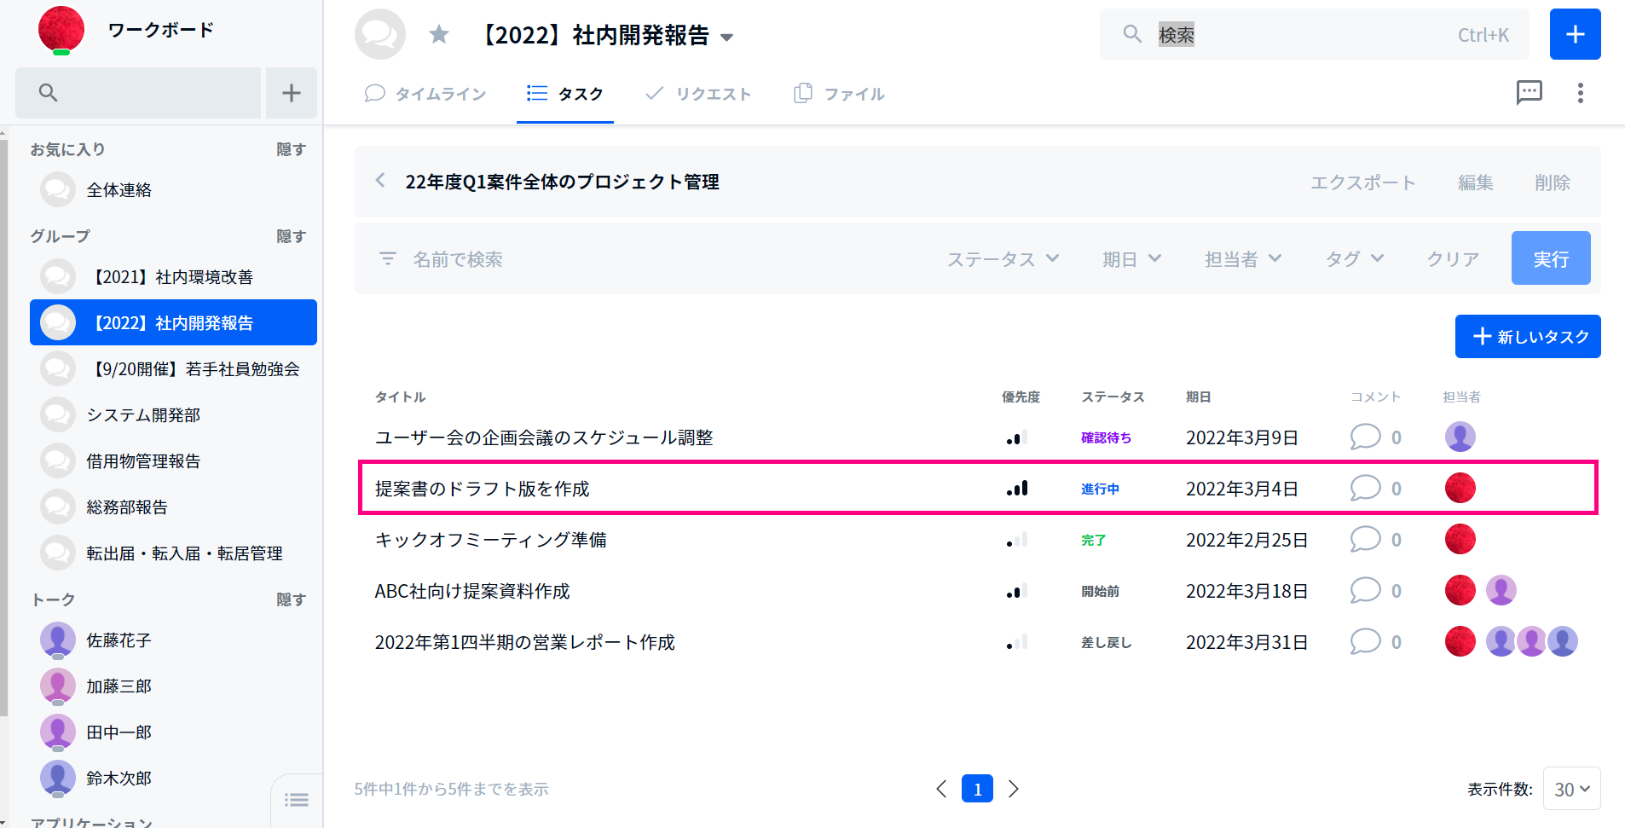Viewport: 1625px width, 828px height.
Task: Click the 実行 button
Action: (1551, 258)
